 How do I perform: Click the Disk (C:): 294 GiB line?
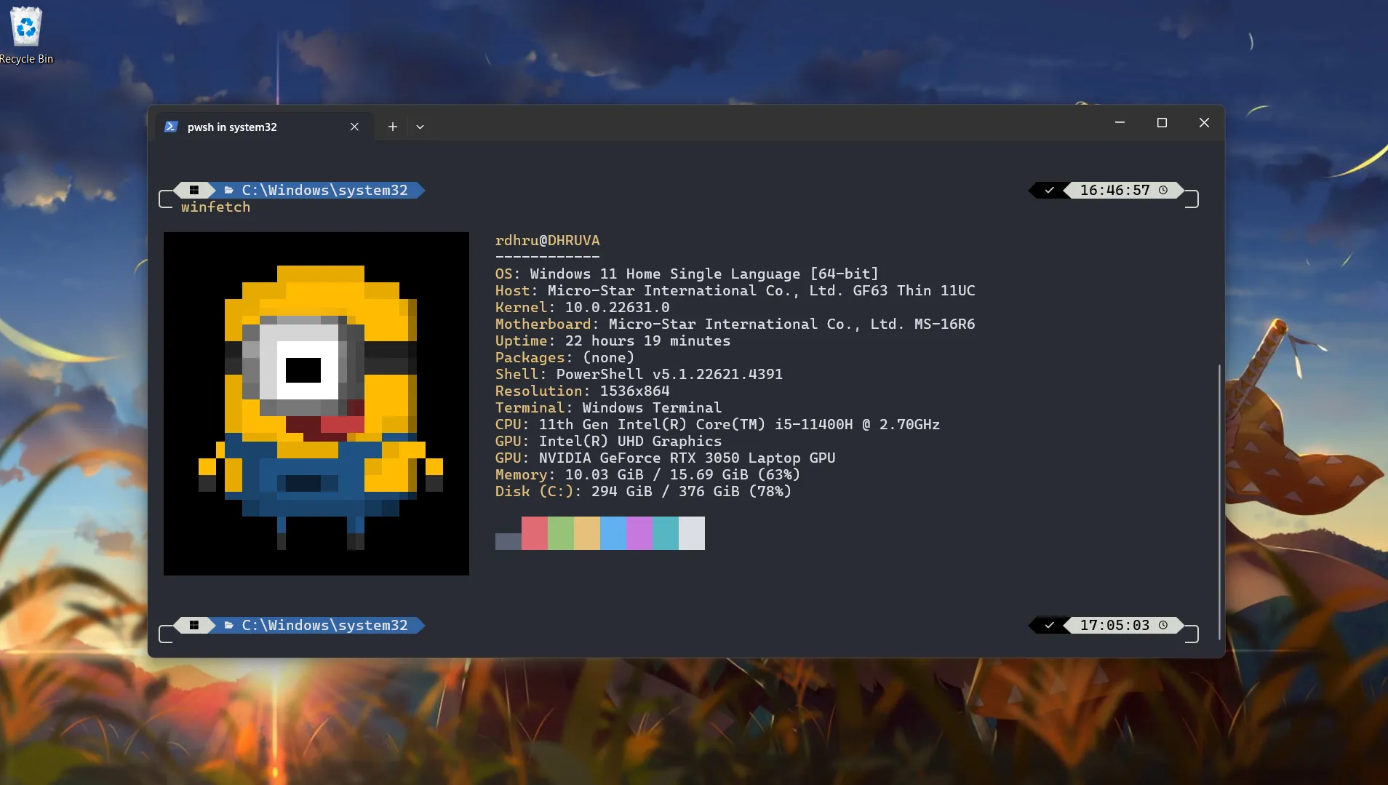[x=643, y=491]
